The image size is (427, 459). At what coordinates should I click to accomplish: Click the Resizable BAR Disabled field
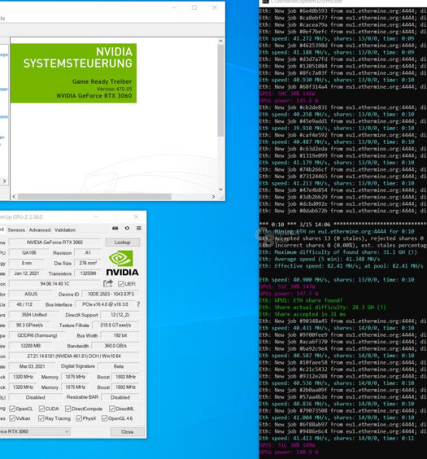120,397
